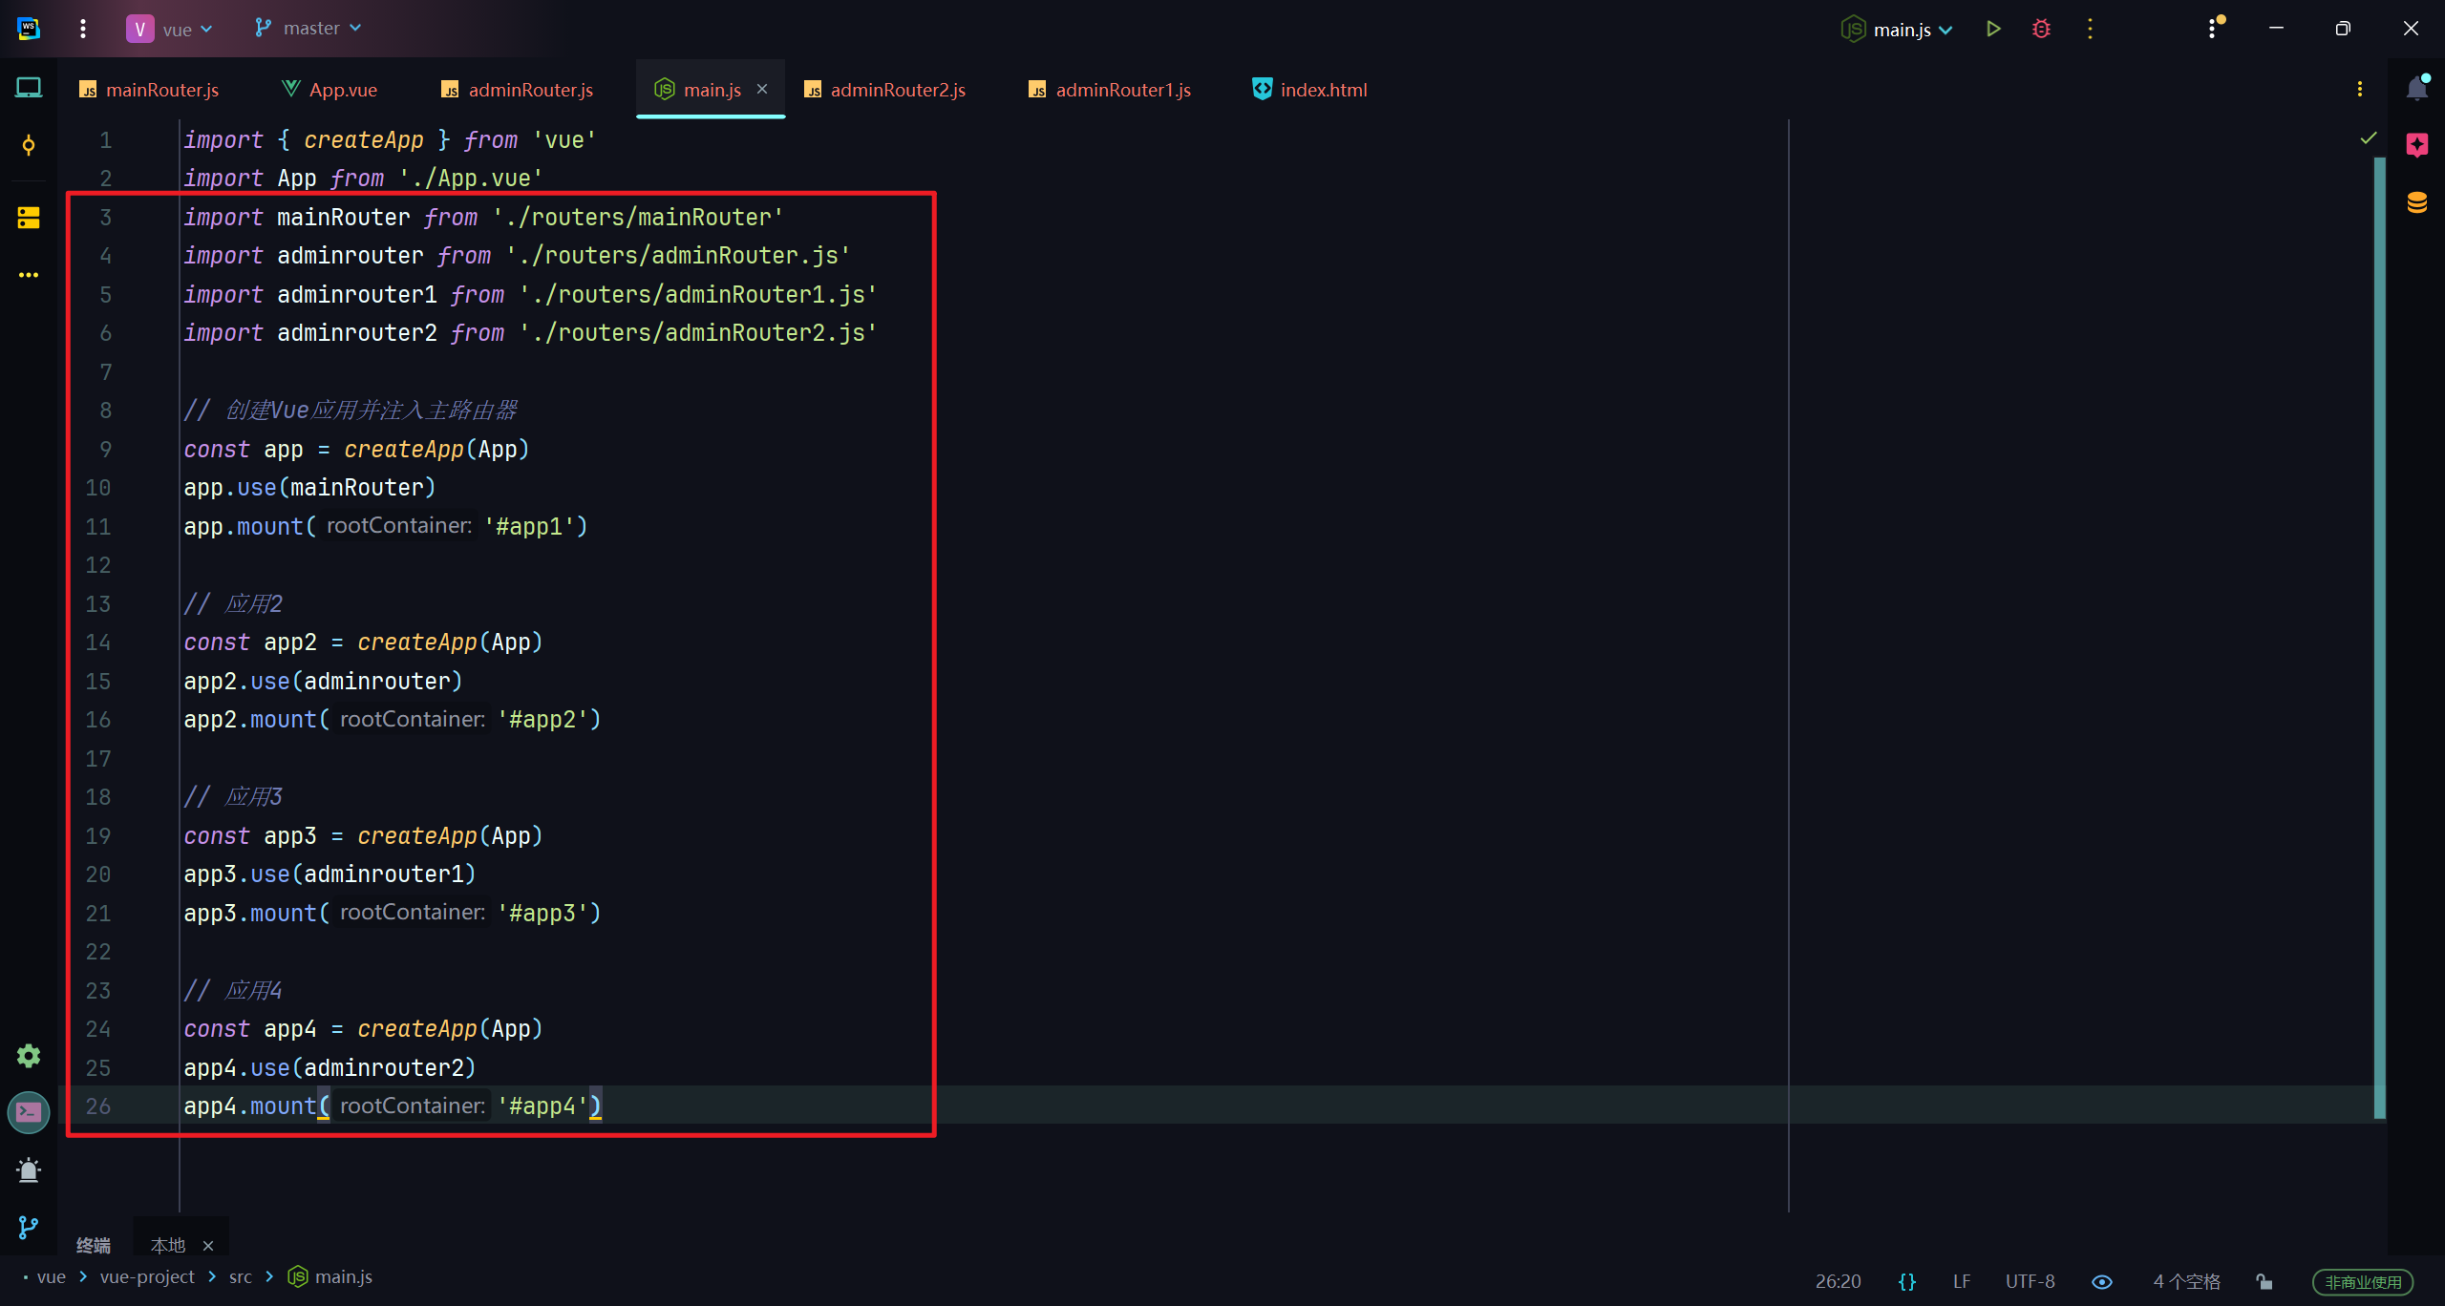Screen dimensions: 2445x1306
Task: Run main.js with the play icon
Action: [1993, 29]
